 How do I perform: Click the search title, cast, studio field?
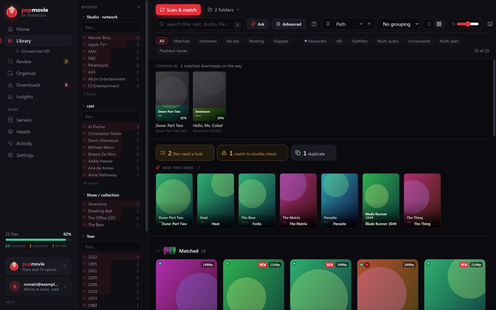(200, 24)
